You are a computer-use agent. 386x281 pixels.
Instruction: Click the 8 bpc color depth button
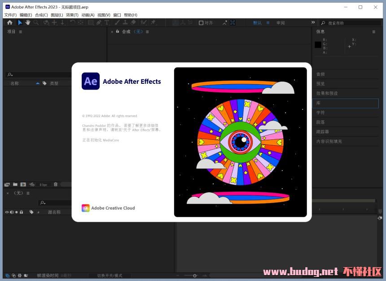tap(44, 185)
